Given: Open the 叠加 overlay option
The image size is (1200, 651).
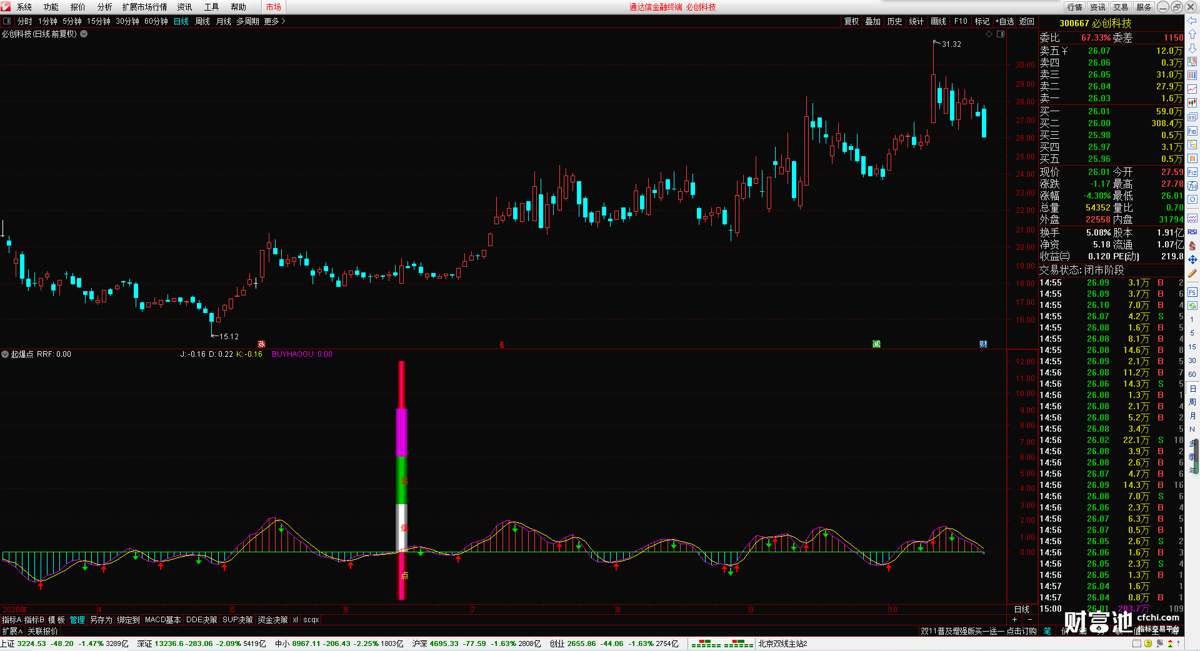Looking at the screenshot, I should [873, 21].
